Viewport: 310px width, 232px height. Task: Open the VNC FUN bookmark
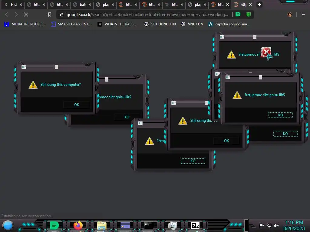192,24
